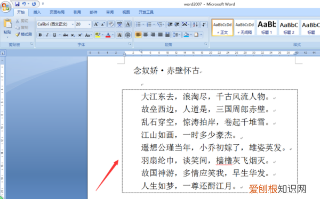Click the align right icon
This screenshot has height=199, width=320.
tap(153, 35)
